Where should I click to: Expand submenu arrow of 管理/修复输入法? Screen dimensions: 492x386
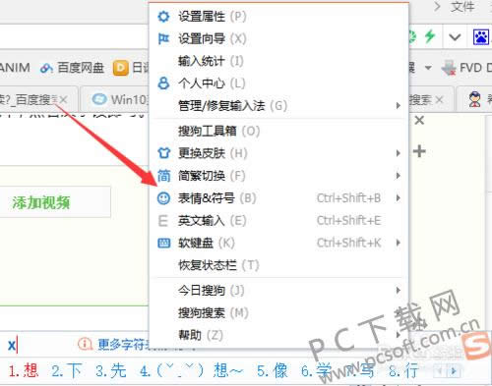tap(398, 105)
